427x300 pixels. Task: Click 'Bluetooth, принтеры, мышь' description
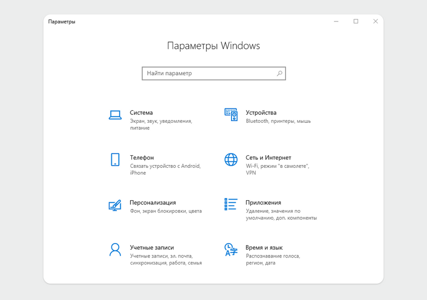[x=278, y=121]
